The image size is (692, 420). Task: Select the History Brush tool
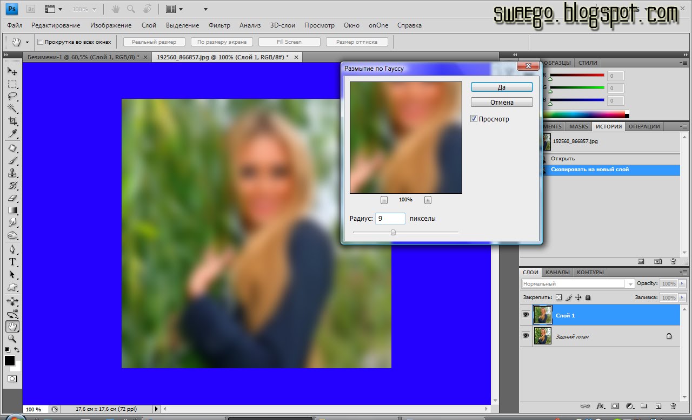pyautogui.click(x=12, y=186)
